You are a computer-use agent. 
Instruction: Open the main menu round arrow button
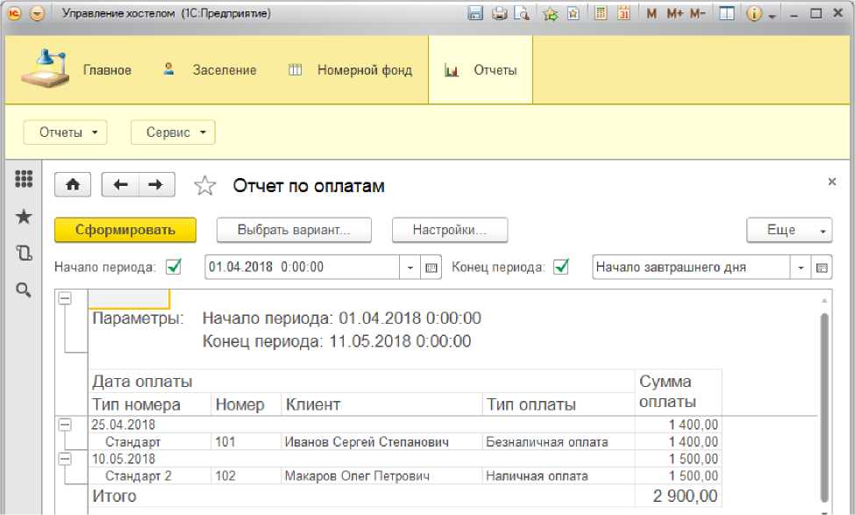coord(37,13)
